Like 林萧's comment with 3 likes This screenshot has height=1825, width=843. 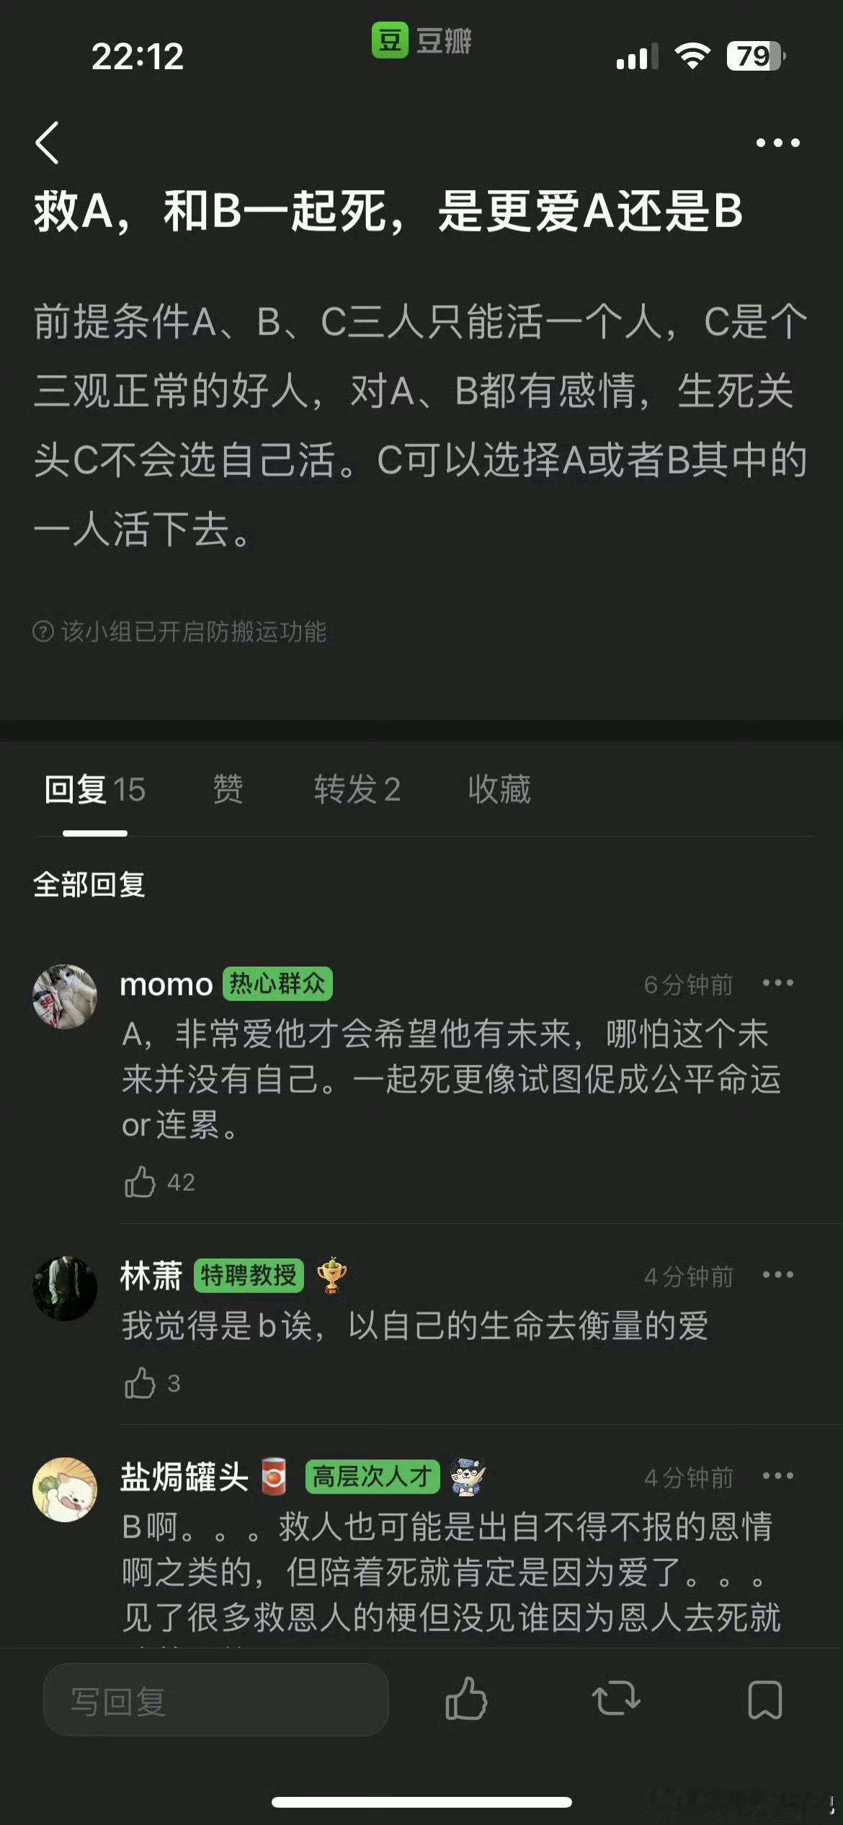click(x=140, y=1383)
